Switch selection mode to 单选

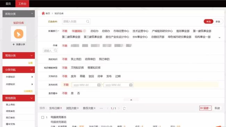point(208,22)
